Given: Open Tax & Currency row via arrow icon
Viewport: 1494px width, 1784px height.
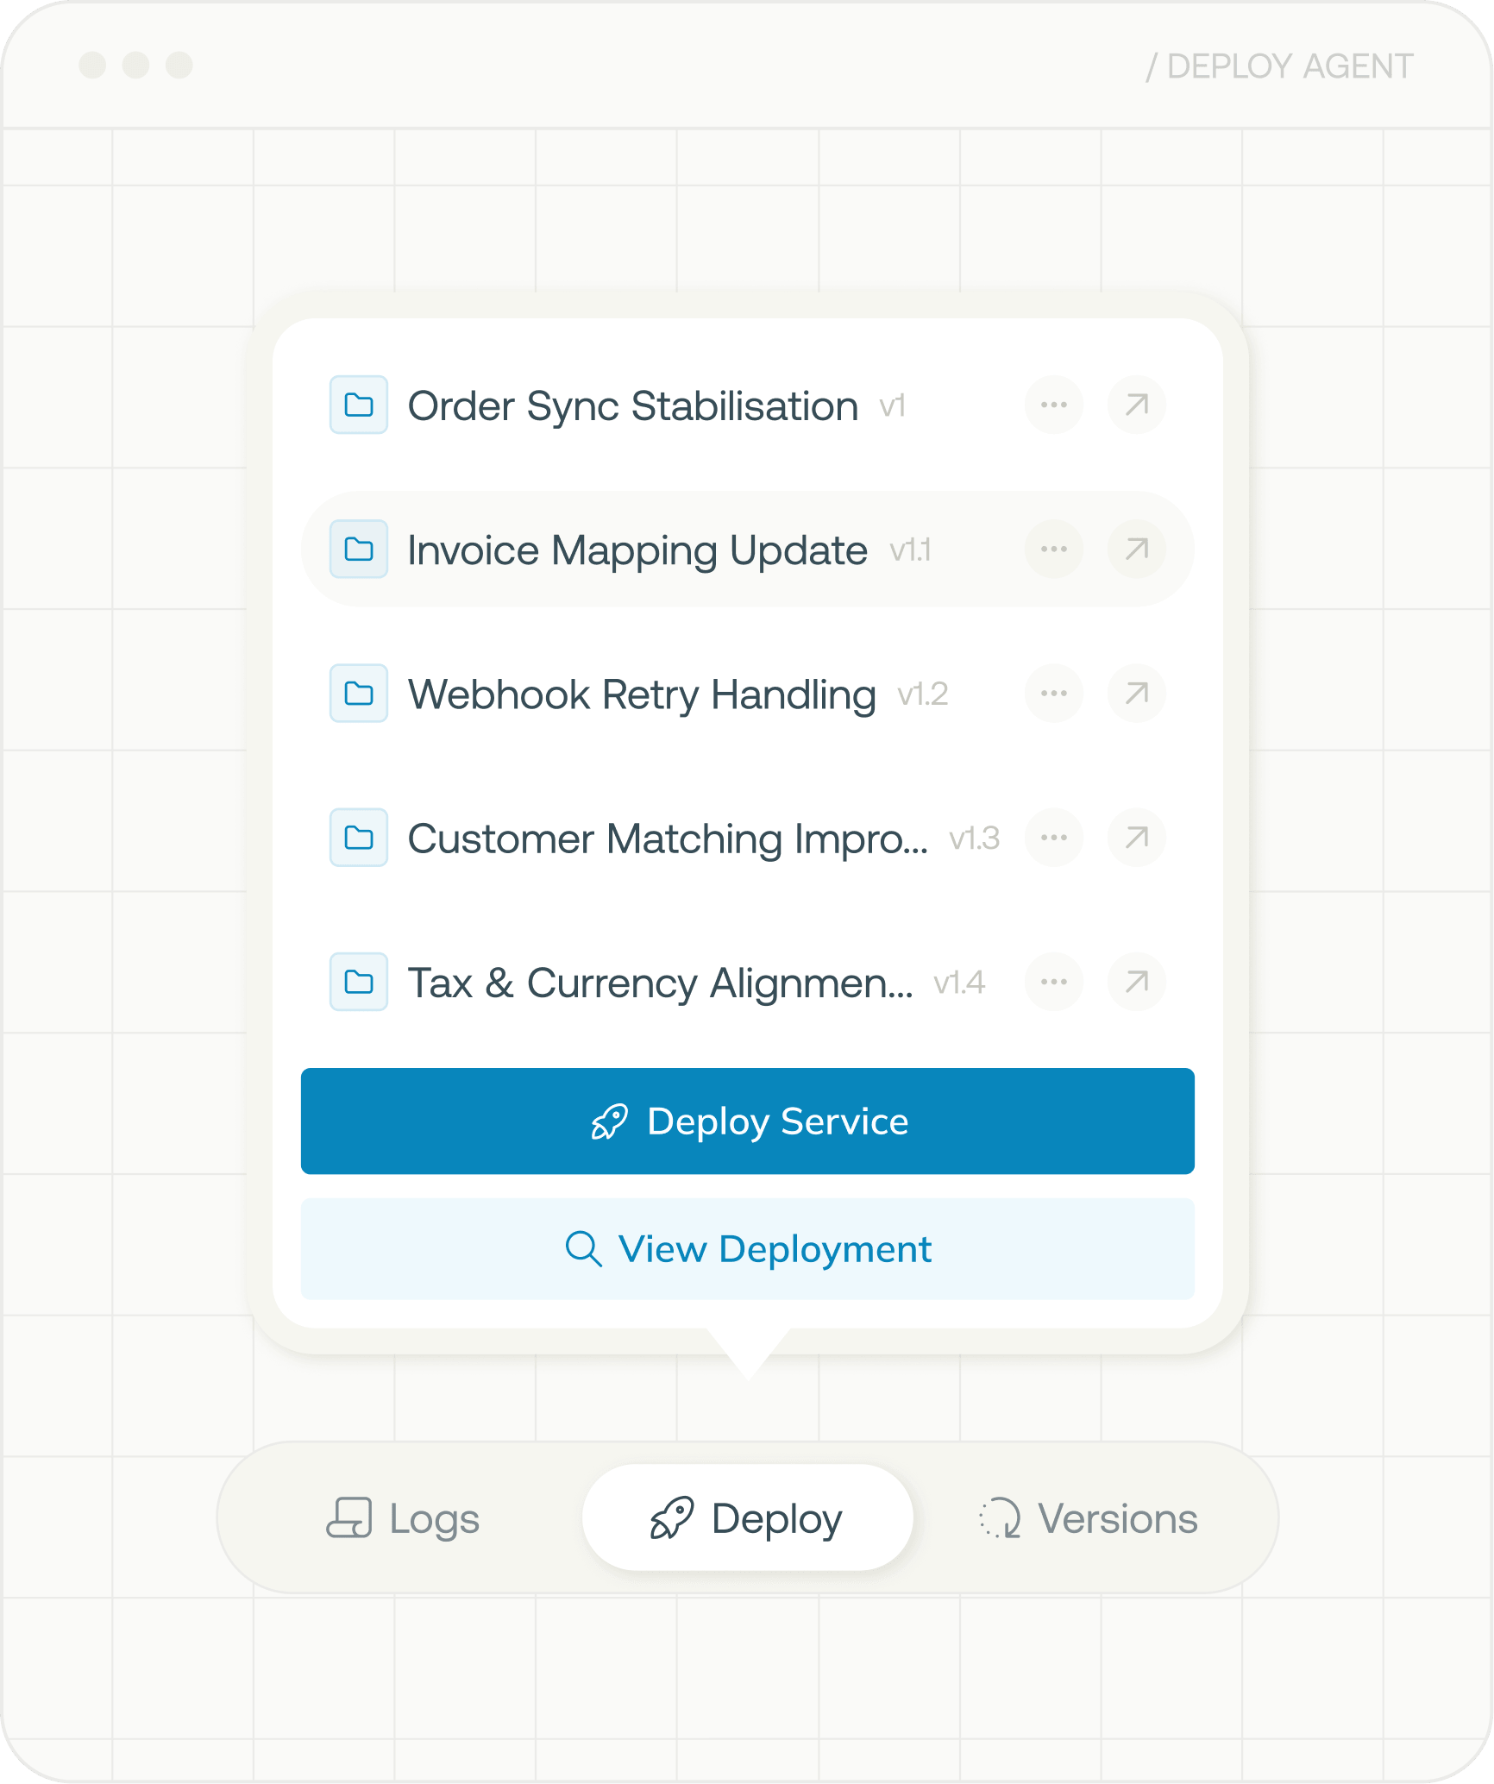Looking at the screenshot, I should [x=1136, y=982].
